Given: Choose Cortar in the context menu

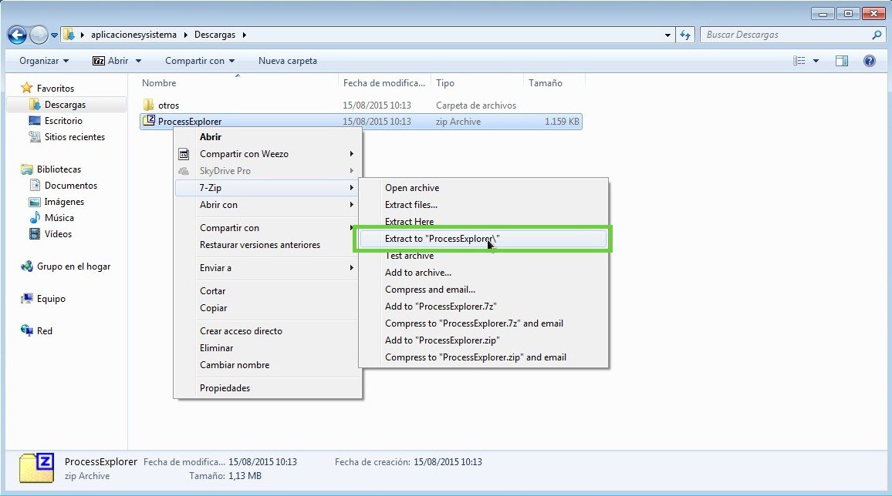Looking at the screenshot, I should point(212,290).
